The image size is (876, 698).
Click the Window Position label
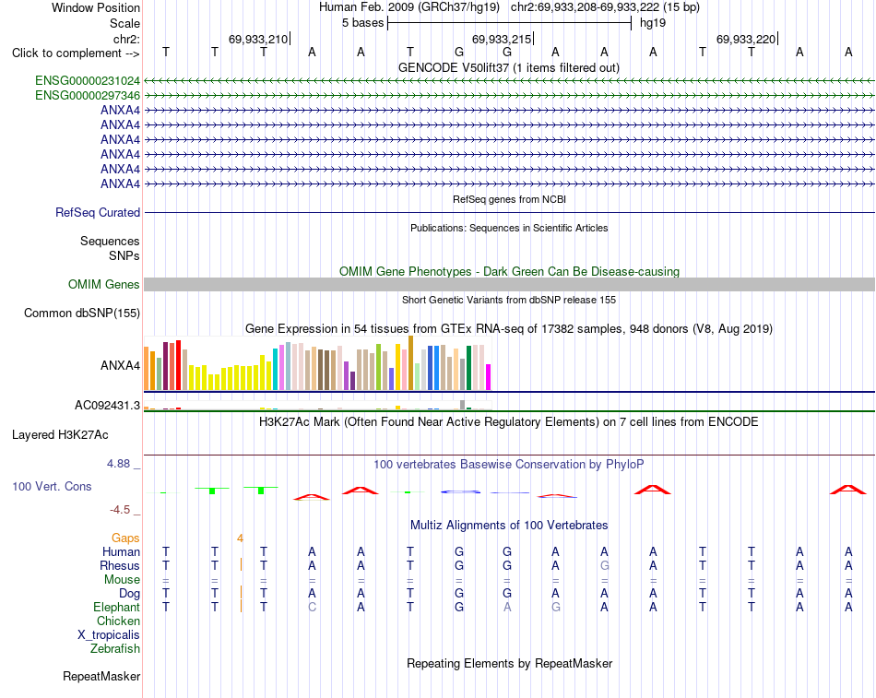(x=96, y=7)
